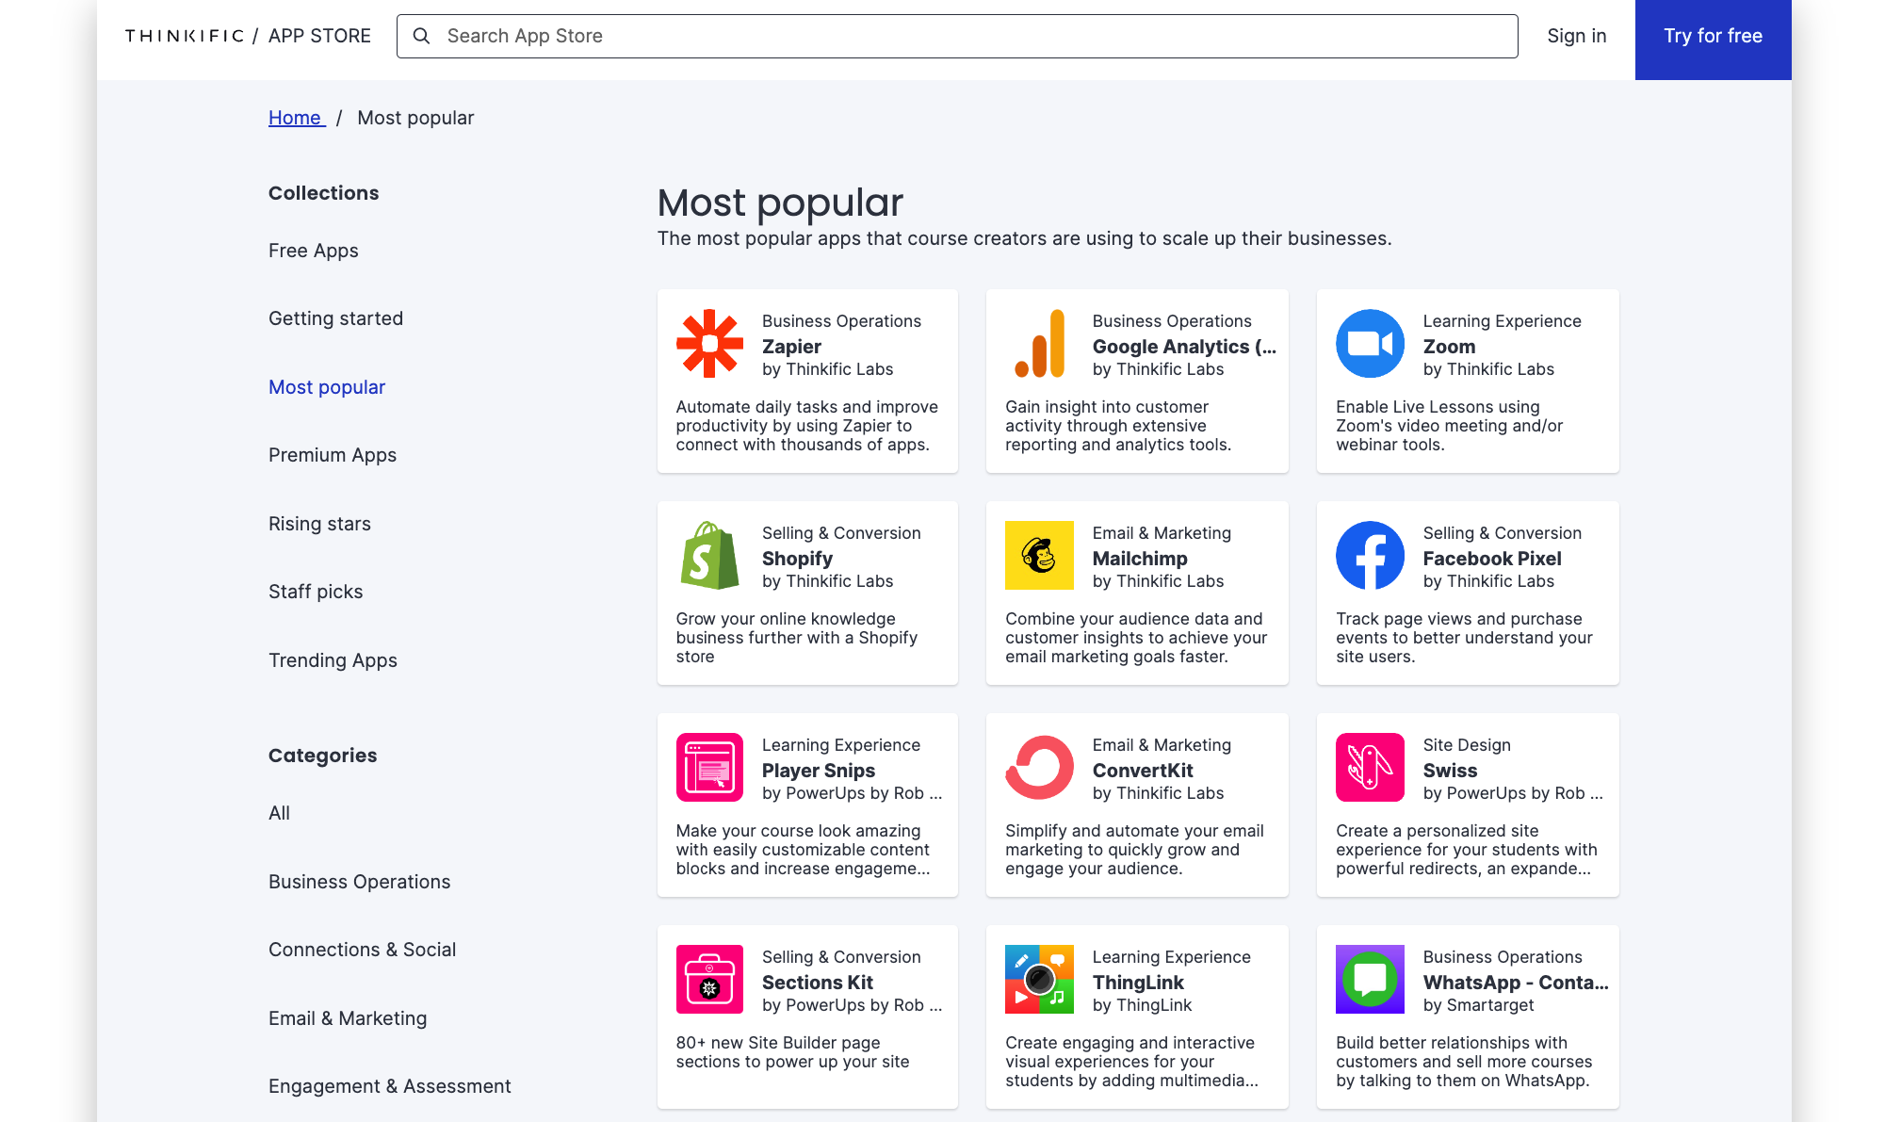Click the Thinkific App Store logo
The image size is (1885, 1122).
coord(248,36)
